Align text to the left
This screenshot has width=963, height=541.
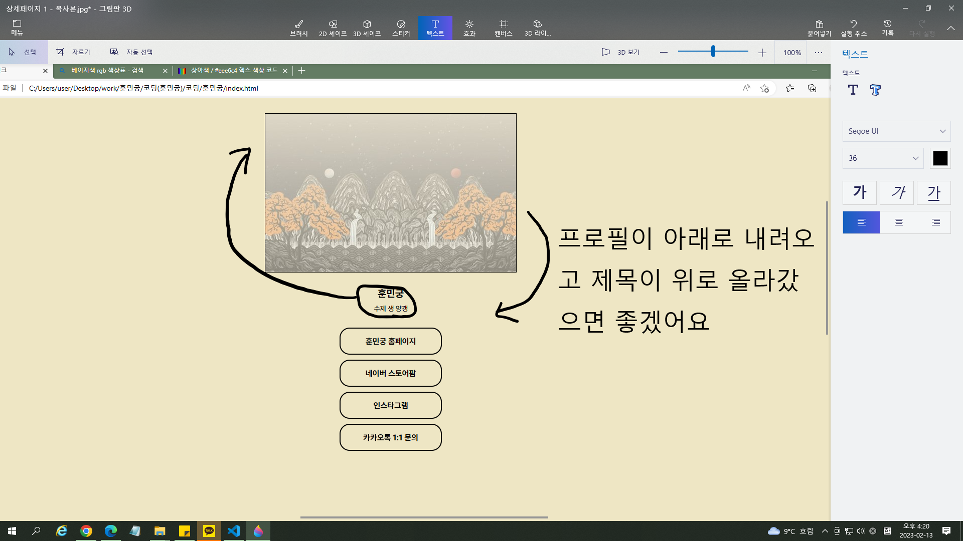point(861,222)
